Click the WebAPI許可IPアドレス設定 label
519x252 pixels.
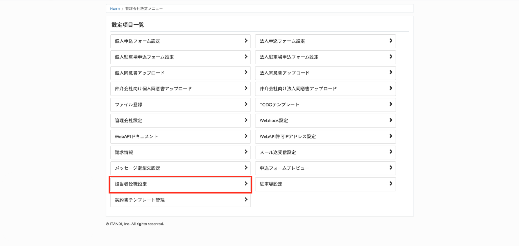click(288, 136)
